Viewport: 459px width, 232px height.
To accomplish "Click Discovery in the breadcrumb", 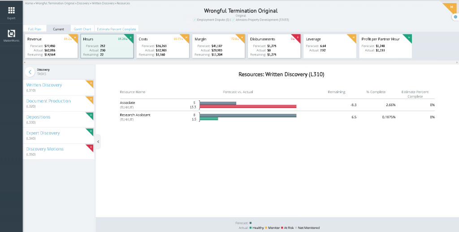I will [x=83, y=3].
